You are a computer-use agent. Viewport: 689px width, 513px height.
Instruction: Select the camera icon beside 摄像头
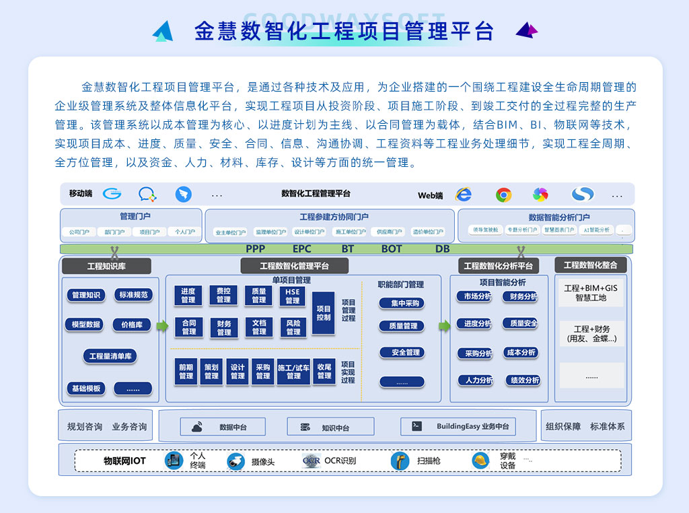tap(235, 461)
